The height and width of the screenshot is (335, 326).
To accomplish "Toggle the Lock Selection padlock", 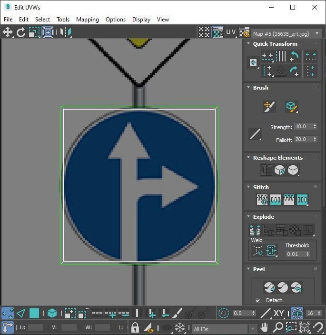I will click(x=135, y=327).
